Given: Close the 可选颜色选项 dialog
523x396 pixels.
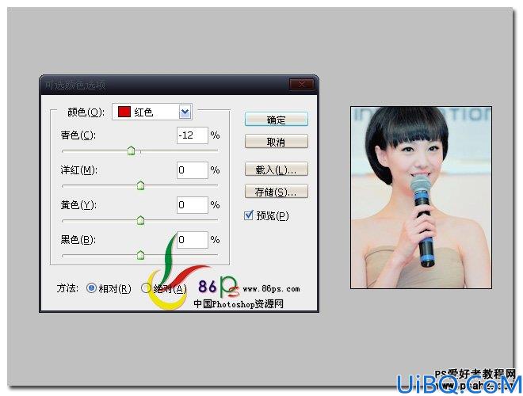Looking at the screenshot, I should tap(301, 84).
